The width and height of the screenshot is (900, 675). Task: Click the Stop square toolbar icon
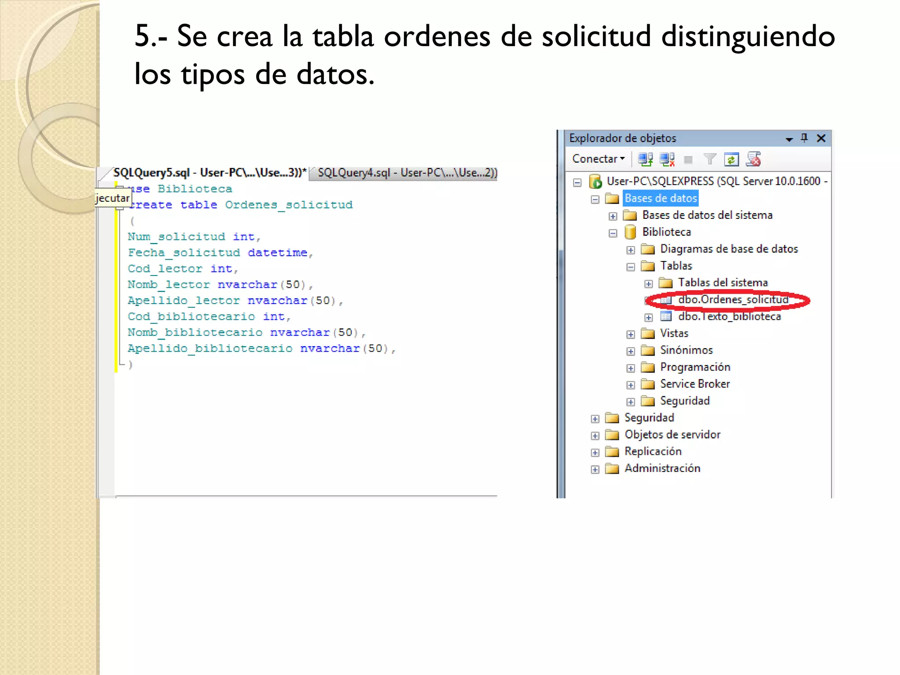point(688,160)
